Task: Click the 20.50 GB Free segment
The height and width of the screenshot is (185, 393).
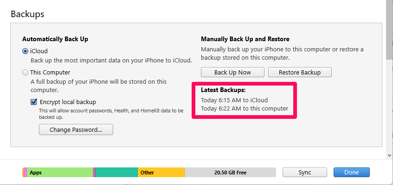Action: (x=230, y=173)
